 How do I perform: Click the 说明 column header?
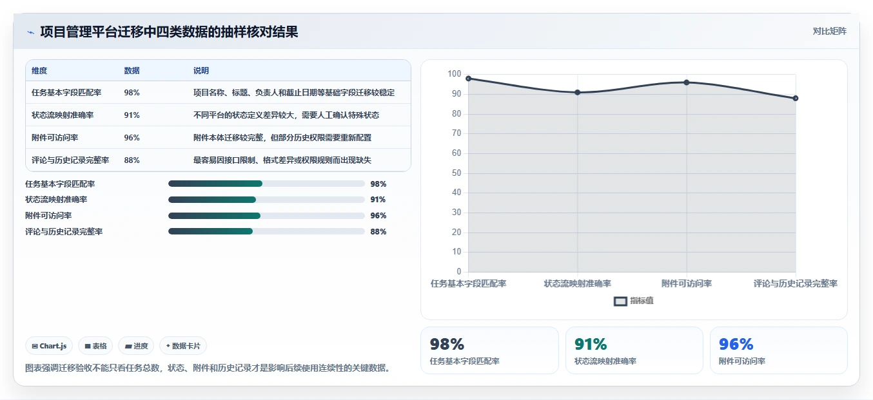tap(201, 71)
